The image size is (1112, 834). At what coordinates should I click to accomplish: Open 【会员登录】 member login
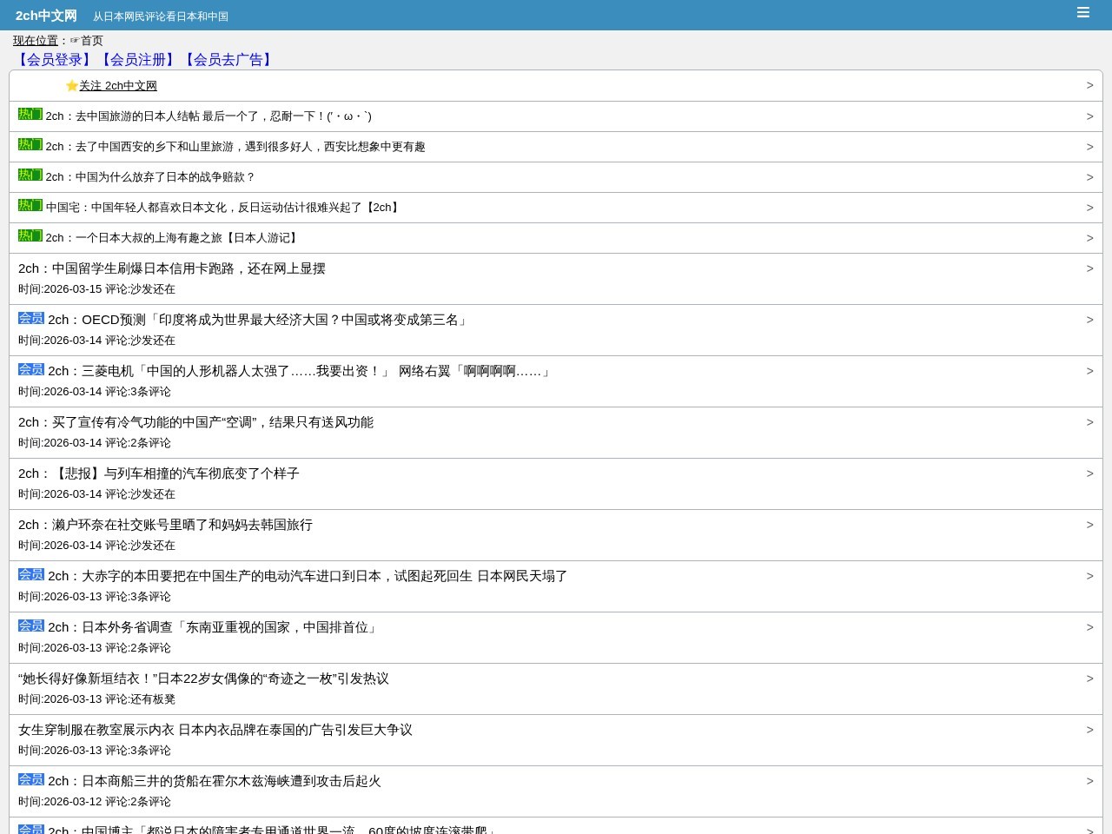[x=54, y=59]
